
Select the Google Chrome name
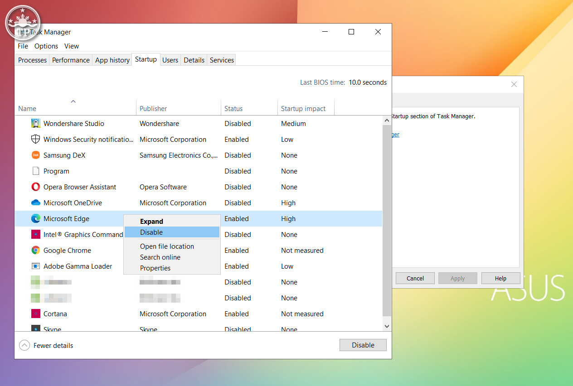coord(67,250)
